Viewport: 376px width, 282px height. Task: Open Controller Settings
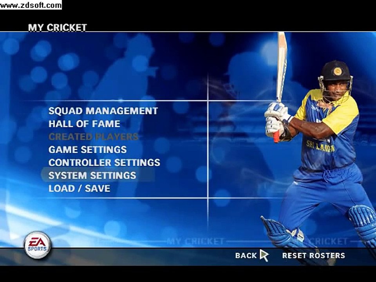tap(104, 163)
